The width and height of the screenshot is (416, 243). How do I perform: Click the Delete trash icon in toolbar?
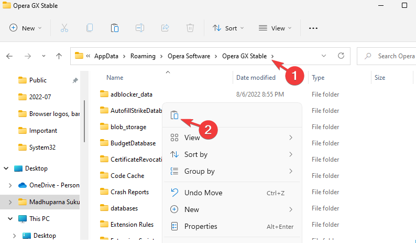(x=190, y=28)
